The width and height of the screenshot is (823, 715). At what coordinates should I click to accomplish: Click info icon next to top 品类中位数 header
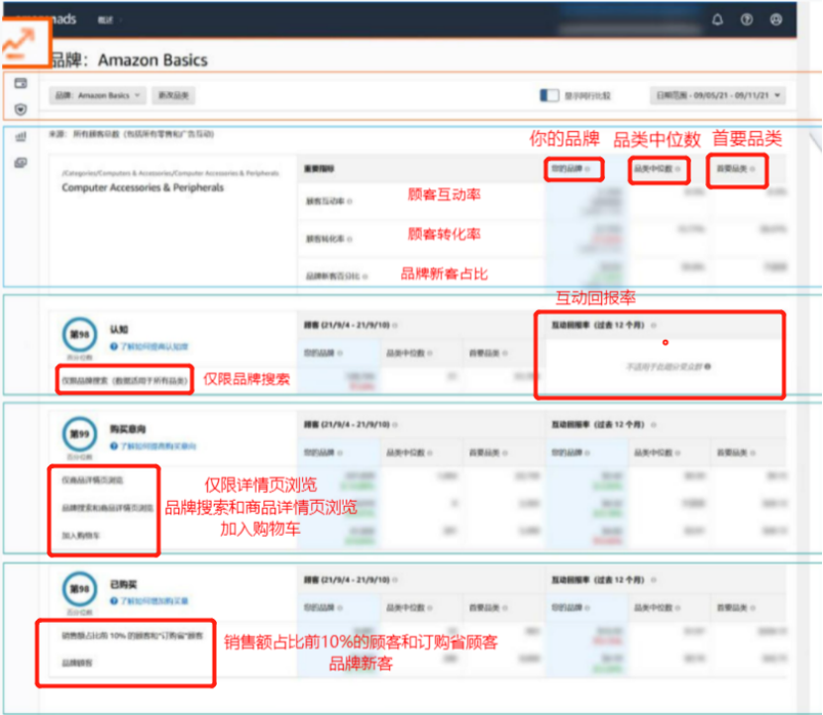click(x=677, y=169)
